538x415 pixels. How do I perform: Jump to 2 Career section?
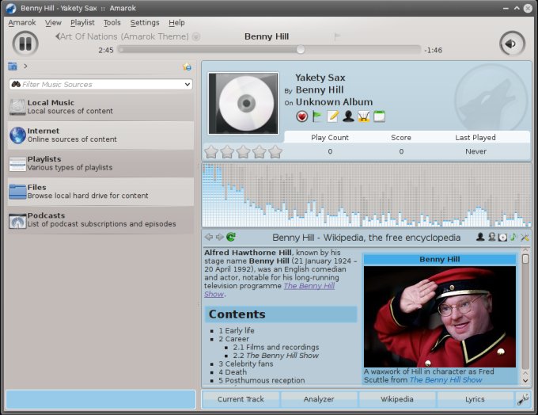pos(233,339)
